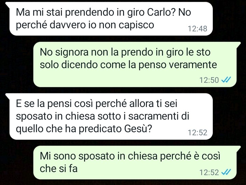Tap the word 'signora' in the green message
This screenshot has height=185, width=246.
point(72,52)
